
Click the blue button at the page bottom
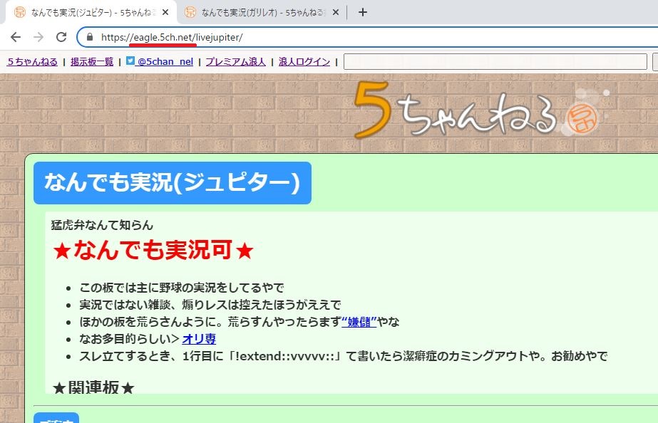tap(56, 420)
